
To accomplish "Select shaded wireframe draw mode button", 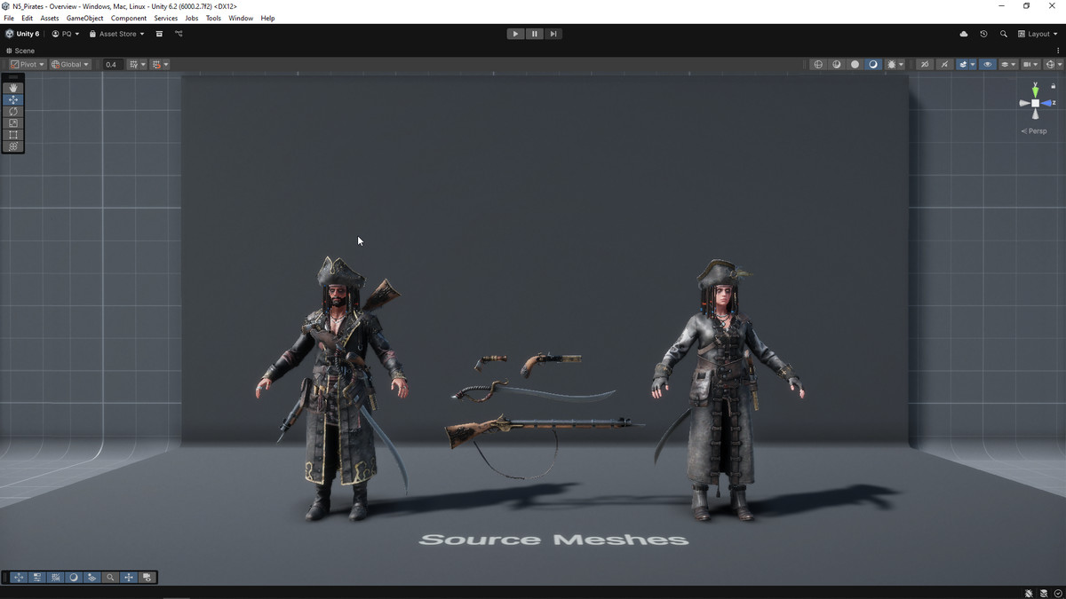I will [x=837, y=64].
